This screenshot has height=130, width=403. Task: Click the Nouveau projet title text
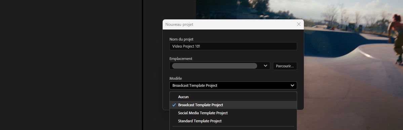coord(179,24)
